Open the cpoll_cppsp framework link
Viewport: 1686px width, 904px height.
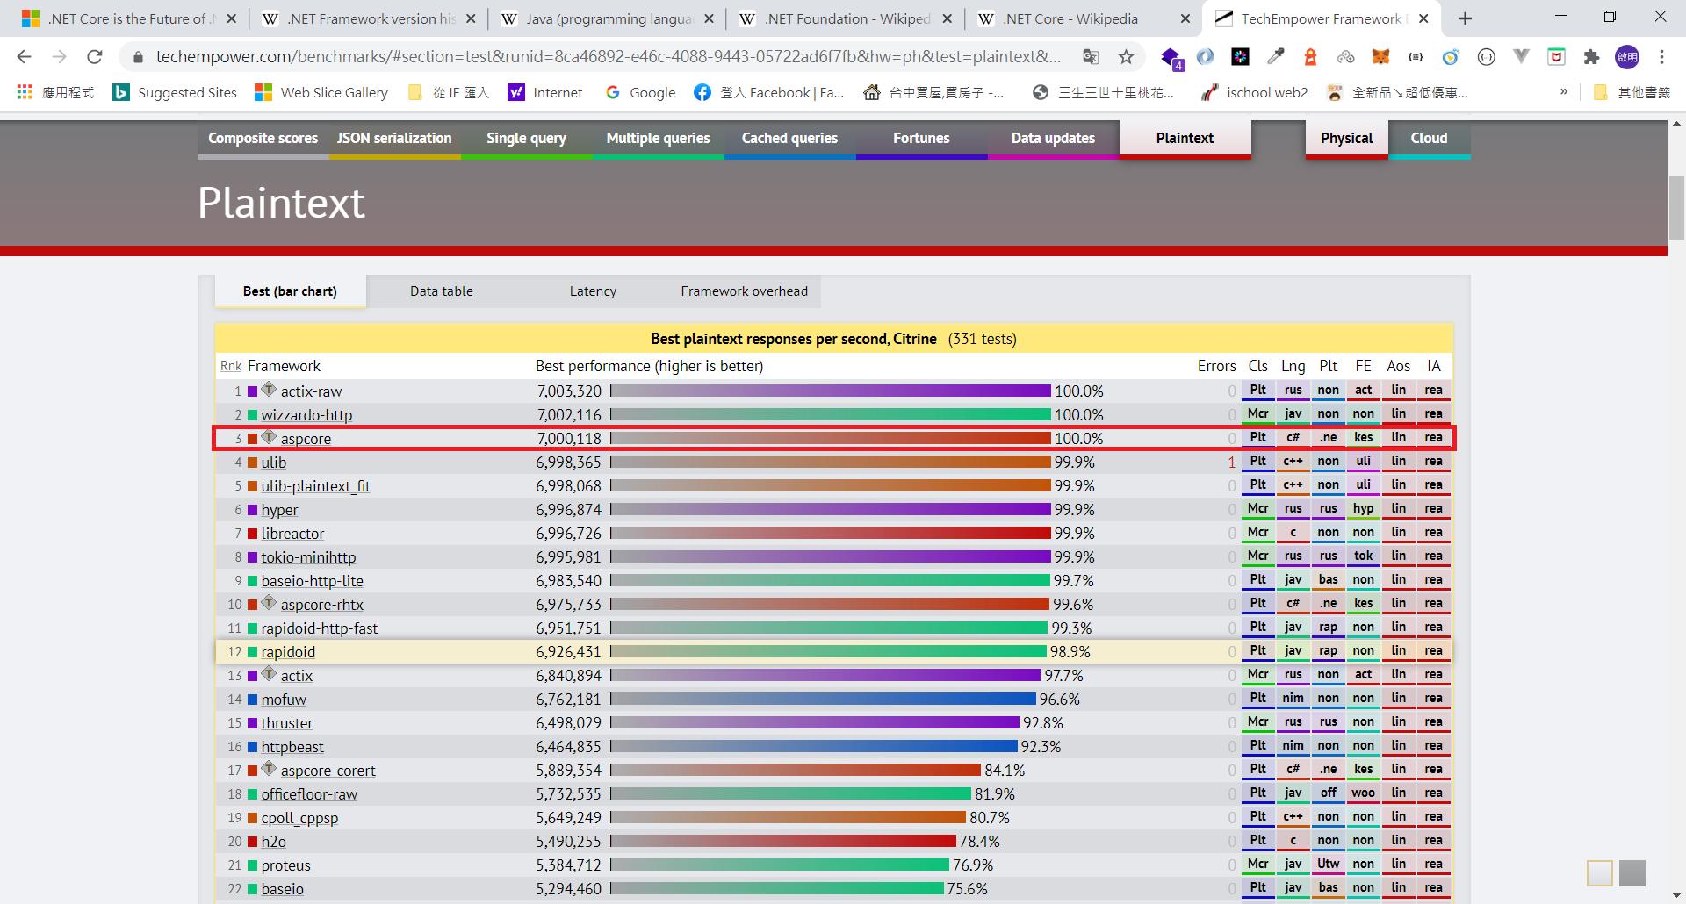299,818
